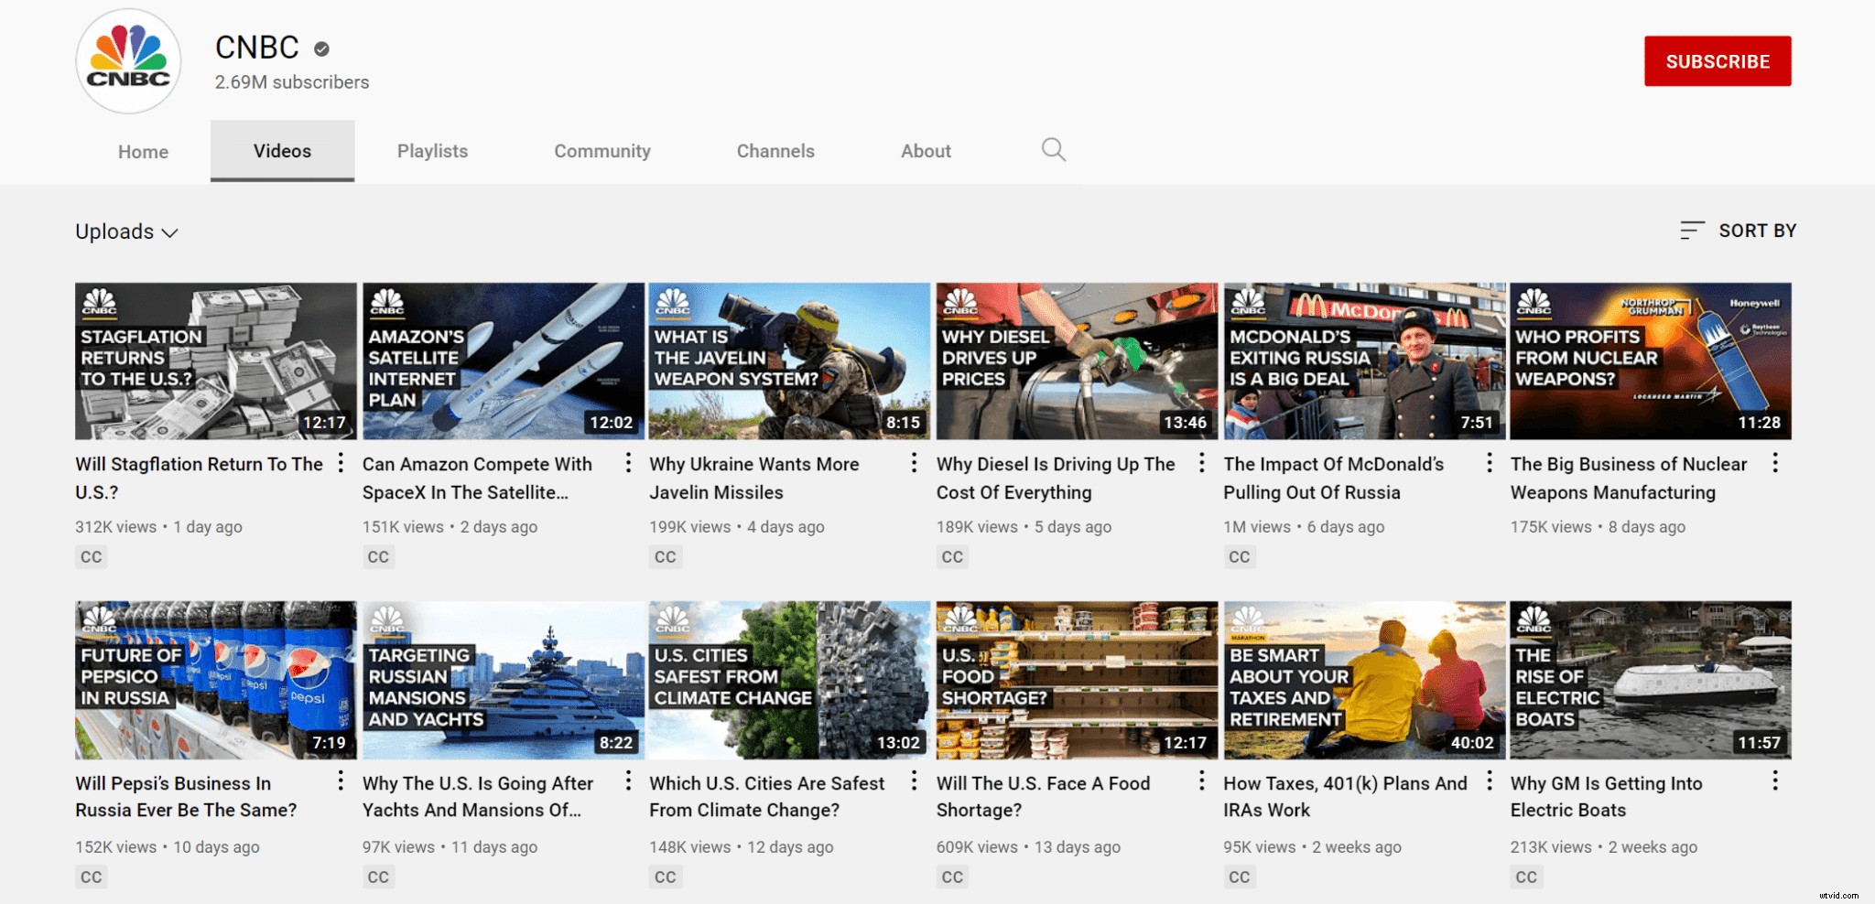
Task: Click the sort filter icon beside SORT BY
Action: (1689, 231)
